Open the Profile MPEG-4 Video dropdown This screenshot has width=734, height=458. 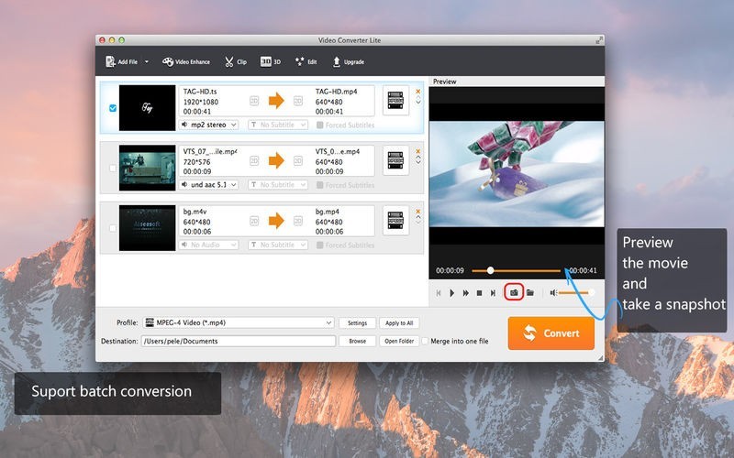(239, 323)
